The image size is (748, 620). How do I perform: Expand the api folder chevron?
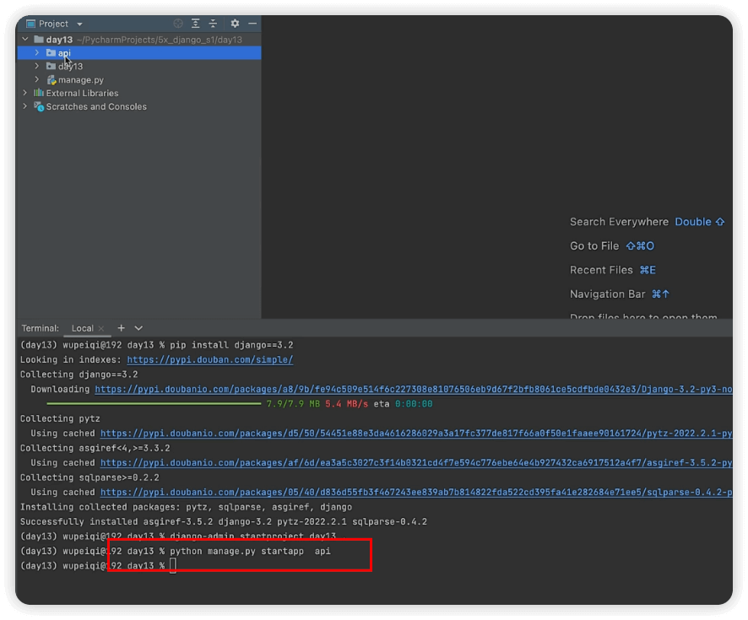point(37,53)
